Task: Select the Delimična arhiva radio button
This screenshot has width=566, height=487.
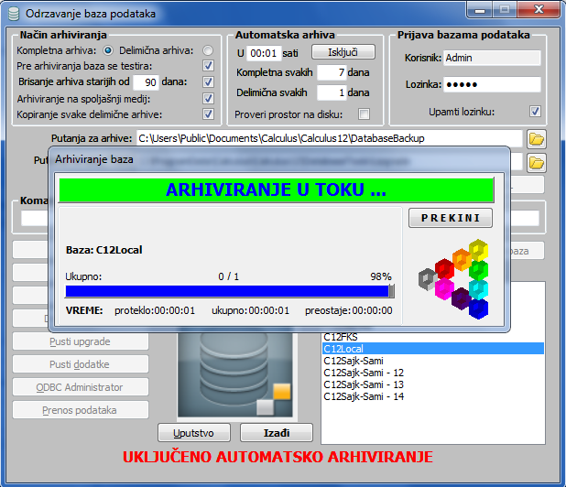Action: click(x=208, y=50)
